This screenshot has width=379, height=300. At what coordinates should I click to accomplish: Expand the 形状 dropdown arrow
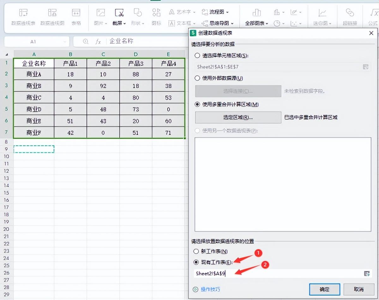click(143, 23)
